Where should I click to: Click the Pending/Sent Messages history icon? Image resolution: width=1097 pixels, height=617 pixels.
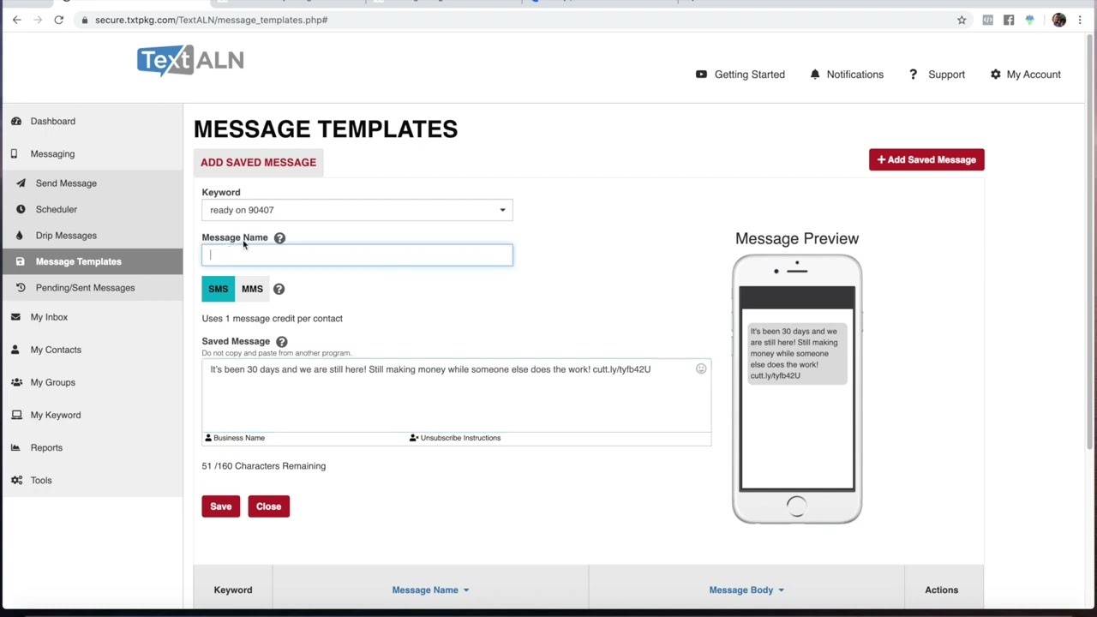tap(21, 288)
